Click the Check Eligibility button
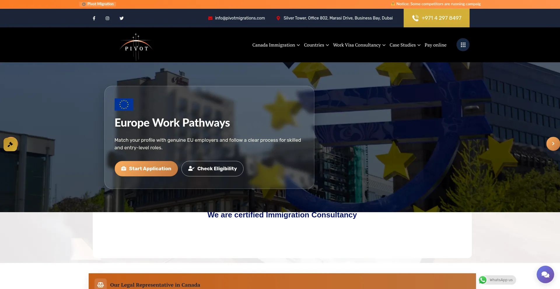Viewport: 560px width, 289px height. 212,169
